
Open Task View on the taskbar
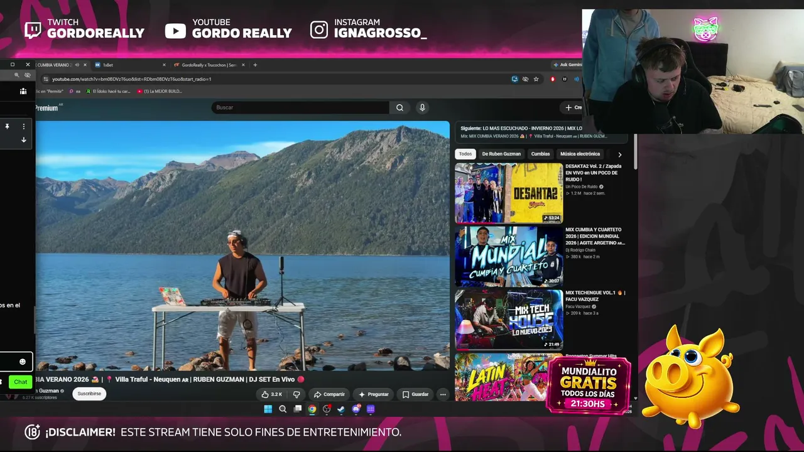pyautogui.click(x=298, y=409)
